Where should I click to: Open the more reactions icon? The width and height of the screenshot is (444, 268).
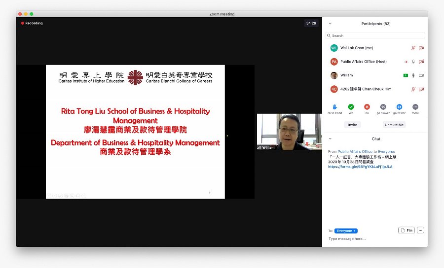415,107
